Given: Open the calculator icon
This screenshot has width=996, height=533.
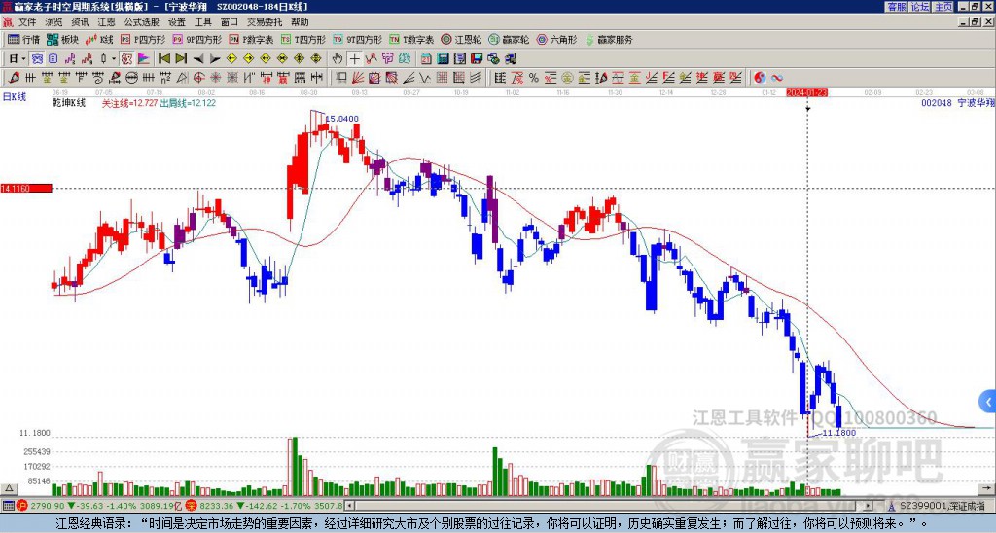Looking at the screenshot, I should (x=444, y=59).
